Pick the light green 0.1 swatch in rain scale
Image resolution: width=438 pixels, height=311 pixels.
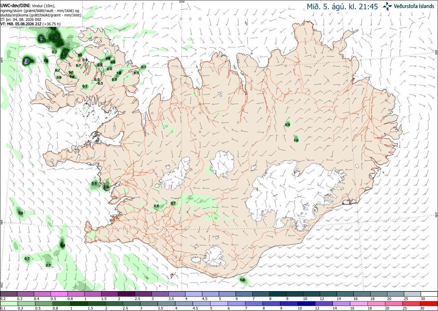pyautogui.click(x=9, y=303)
